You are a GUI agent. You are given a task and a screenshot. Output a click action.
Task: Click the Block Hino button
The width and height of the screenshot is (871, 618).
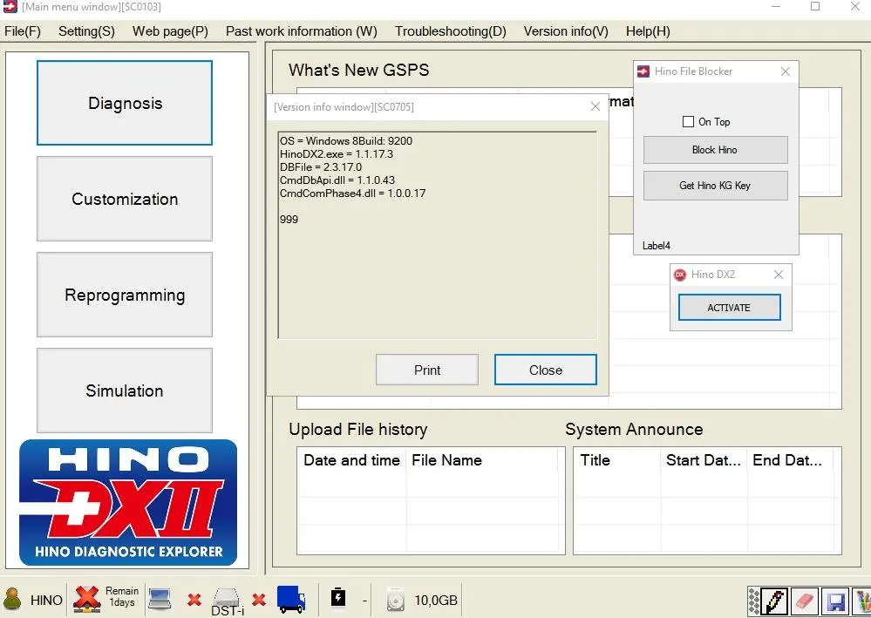716,150
